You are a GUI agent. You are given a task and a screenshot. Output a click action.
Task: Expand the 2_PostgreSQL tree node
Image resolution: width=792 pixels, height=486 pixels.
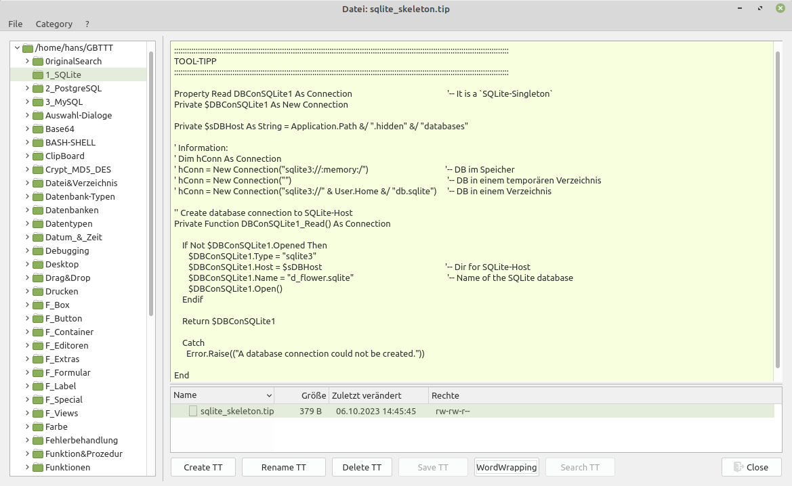click(x=27, y=89)
